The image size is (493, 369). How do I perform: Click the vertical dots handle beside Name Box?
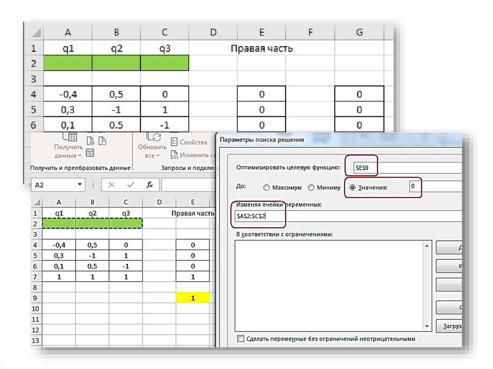click(x=93, y=185)
